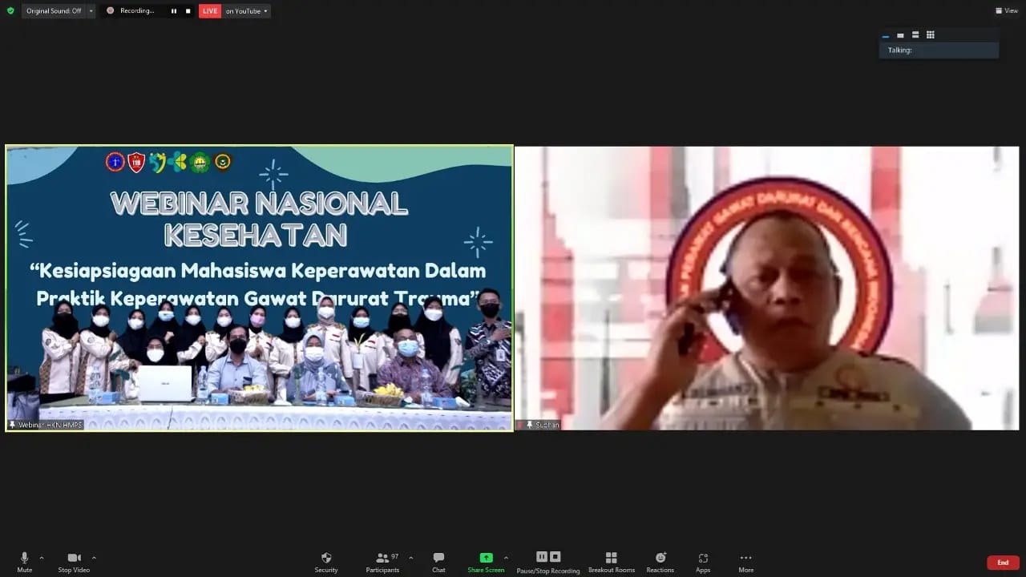Mute the microphone
Viewport: 1026px width, 577px height.
(x=24, y=562)
